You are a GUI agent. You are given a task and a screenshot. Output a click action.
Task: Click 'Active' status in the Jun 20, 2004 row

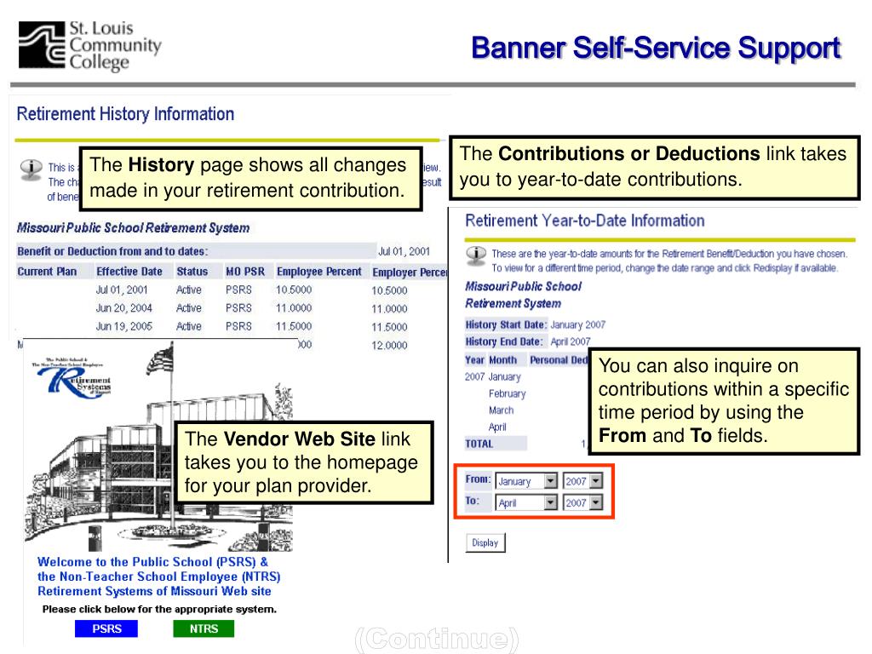(188, 308)
